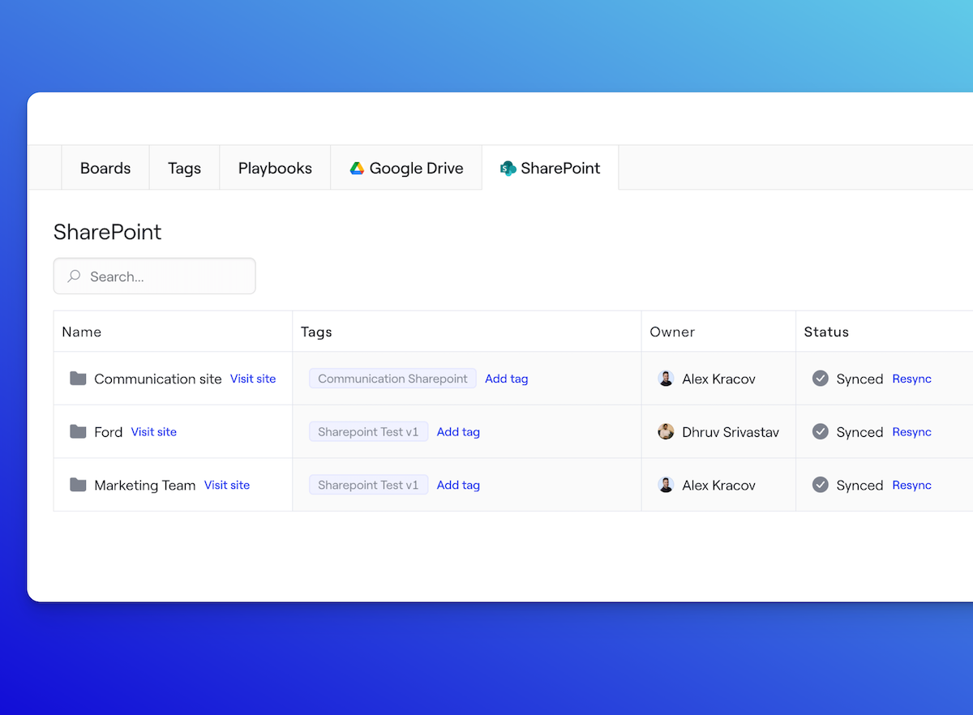Viewport: 973px width, 715px height.
Task: Click the synced checkmark icon for Marketing Team
Action: click(x=821, y=485)
